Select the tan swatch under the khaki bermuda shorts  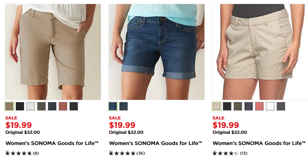pos(9,106)
